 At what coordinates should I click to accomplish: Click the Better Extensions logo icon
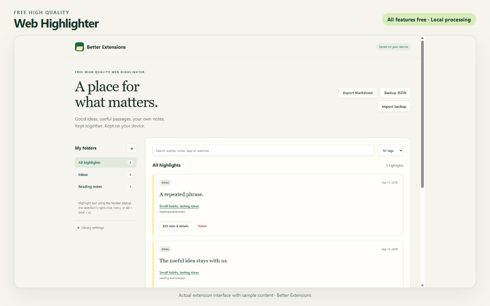[x=80, y=47]
